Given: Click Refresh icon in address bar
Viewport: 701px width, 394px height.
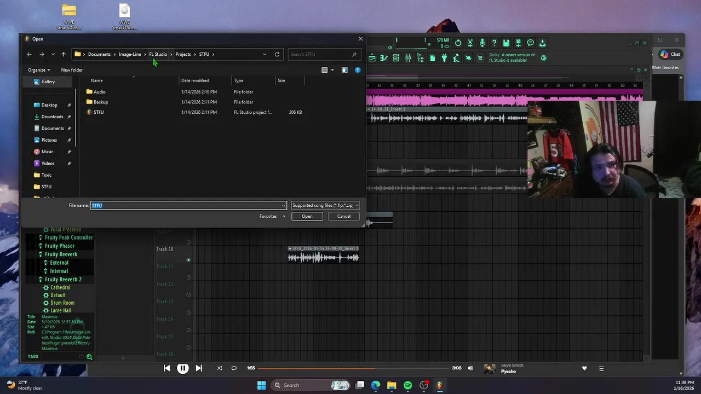Looking at the screenshot, I should point(277,54).
